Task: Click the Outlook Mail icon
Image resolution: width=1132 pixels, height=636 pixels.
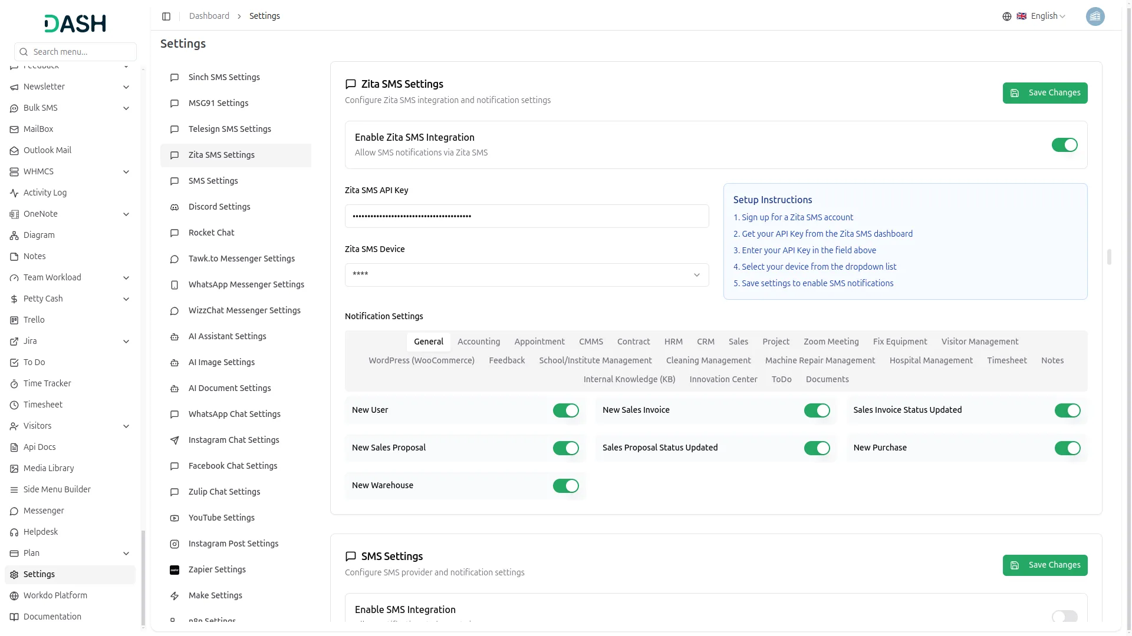Action: pos(14,151)
